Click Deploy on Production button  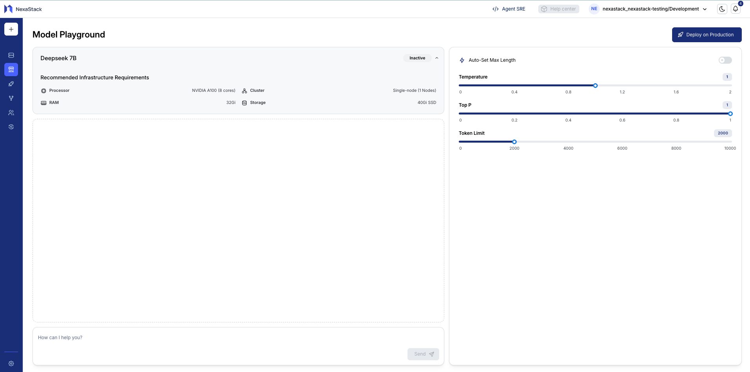[x=707, y=35]
